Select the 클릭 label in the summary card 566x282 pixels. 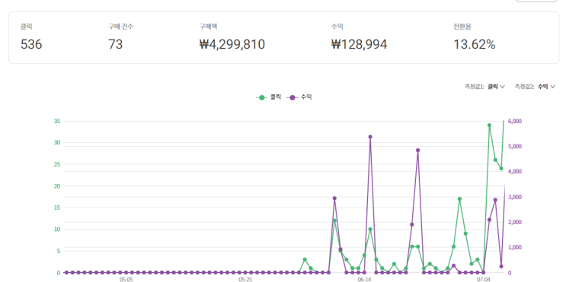(x=27, y=27)
